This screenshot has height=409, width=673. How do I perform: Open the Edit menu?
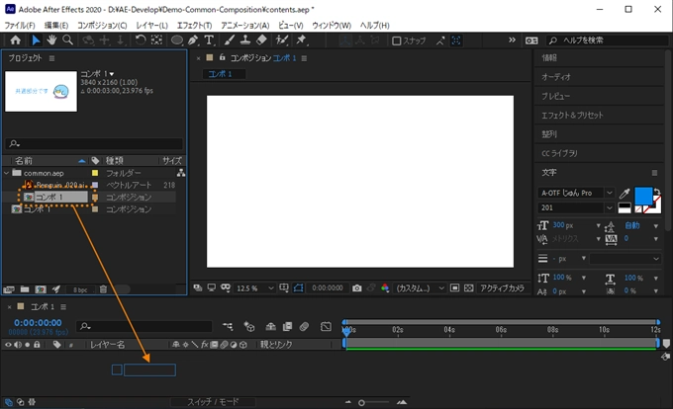[x=56, y=26]
